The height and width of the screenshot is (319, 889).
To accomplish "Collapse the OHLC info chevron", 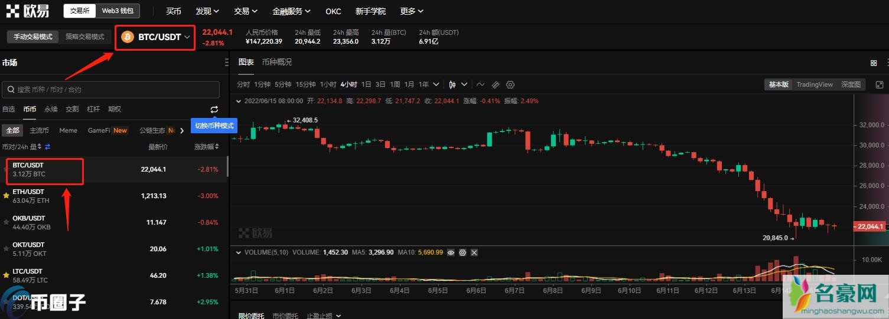I will [239, 101].
